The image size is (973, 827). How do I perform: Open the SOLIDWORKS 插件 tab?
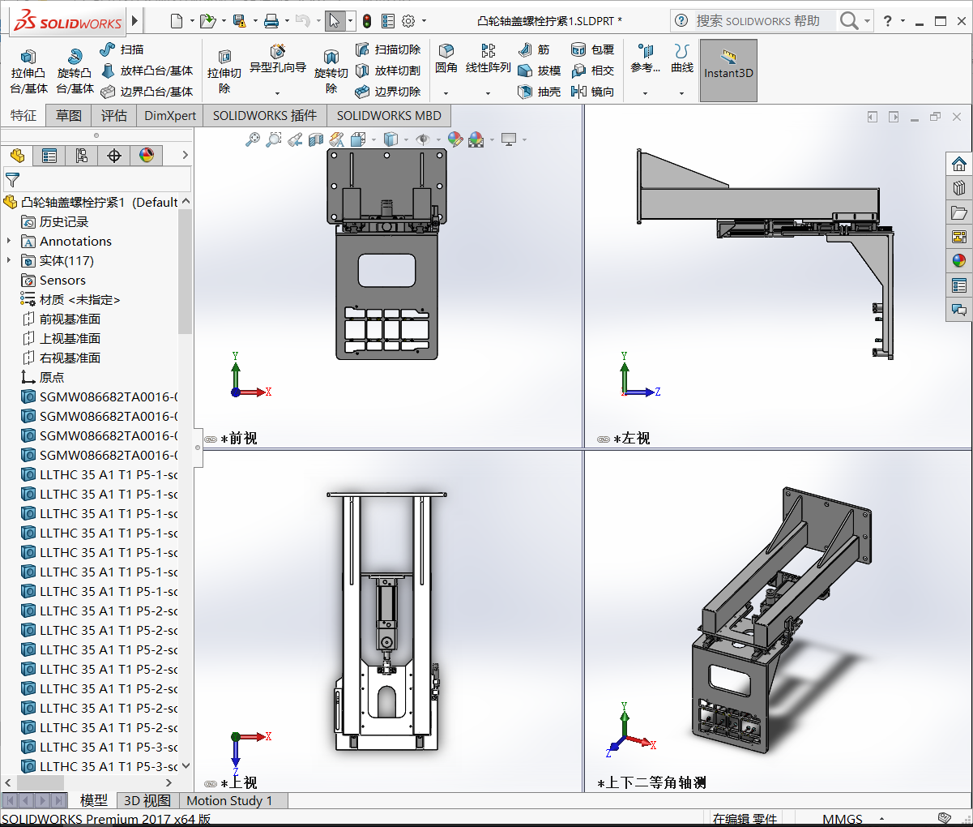coord(265,115)
